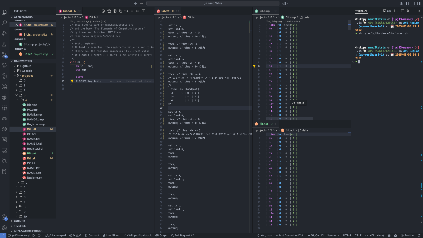Click compare changes icon in Bit.hdl toolbar
Screen dimensions: 423x238
pos(120,11)
